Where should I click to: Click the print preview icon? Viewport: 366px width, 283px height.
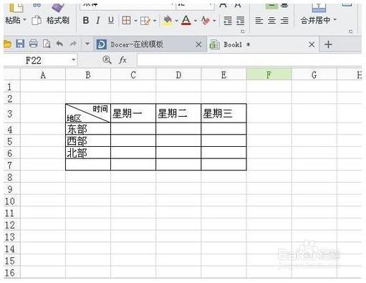[x=47, y=44]
